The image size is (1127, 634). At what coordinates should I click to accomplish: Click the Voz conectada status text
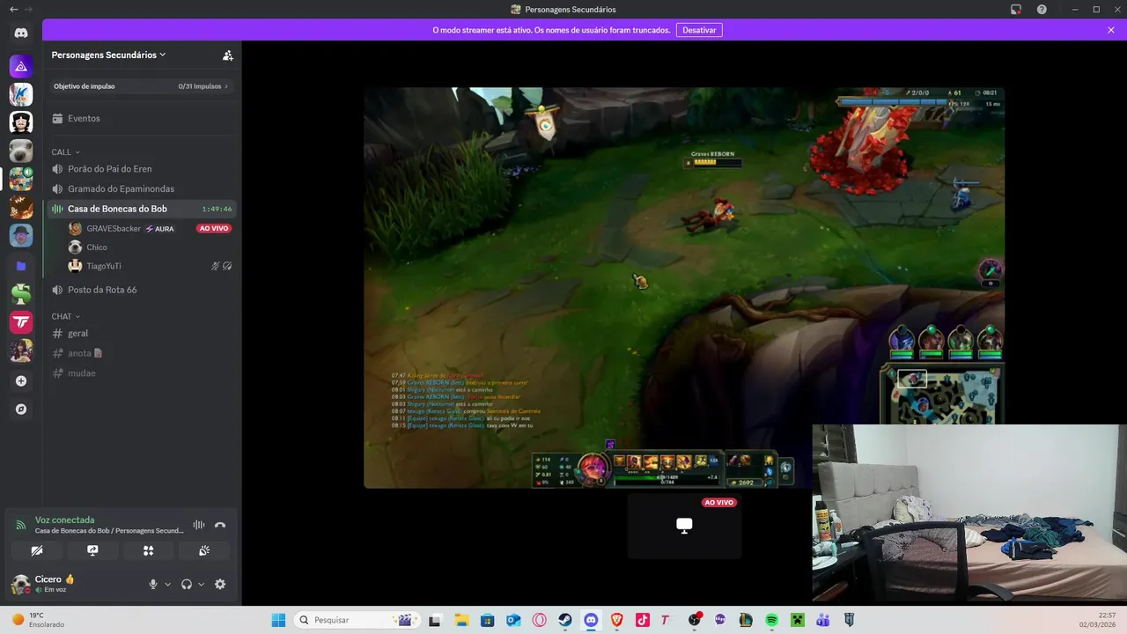click(x=64, y=520)
